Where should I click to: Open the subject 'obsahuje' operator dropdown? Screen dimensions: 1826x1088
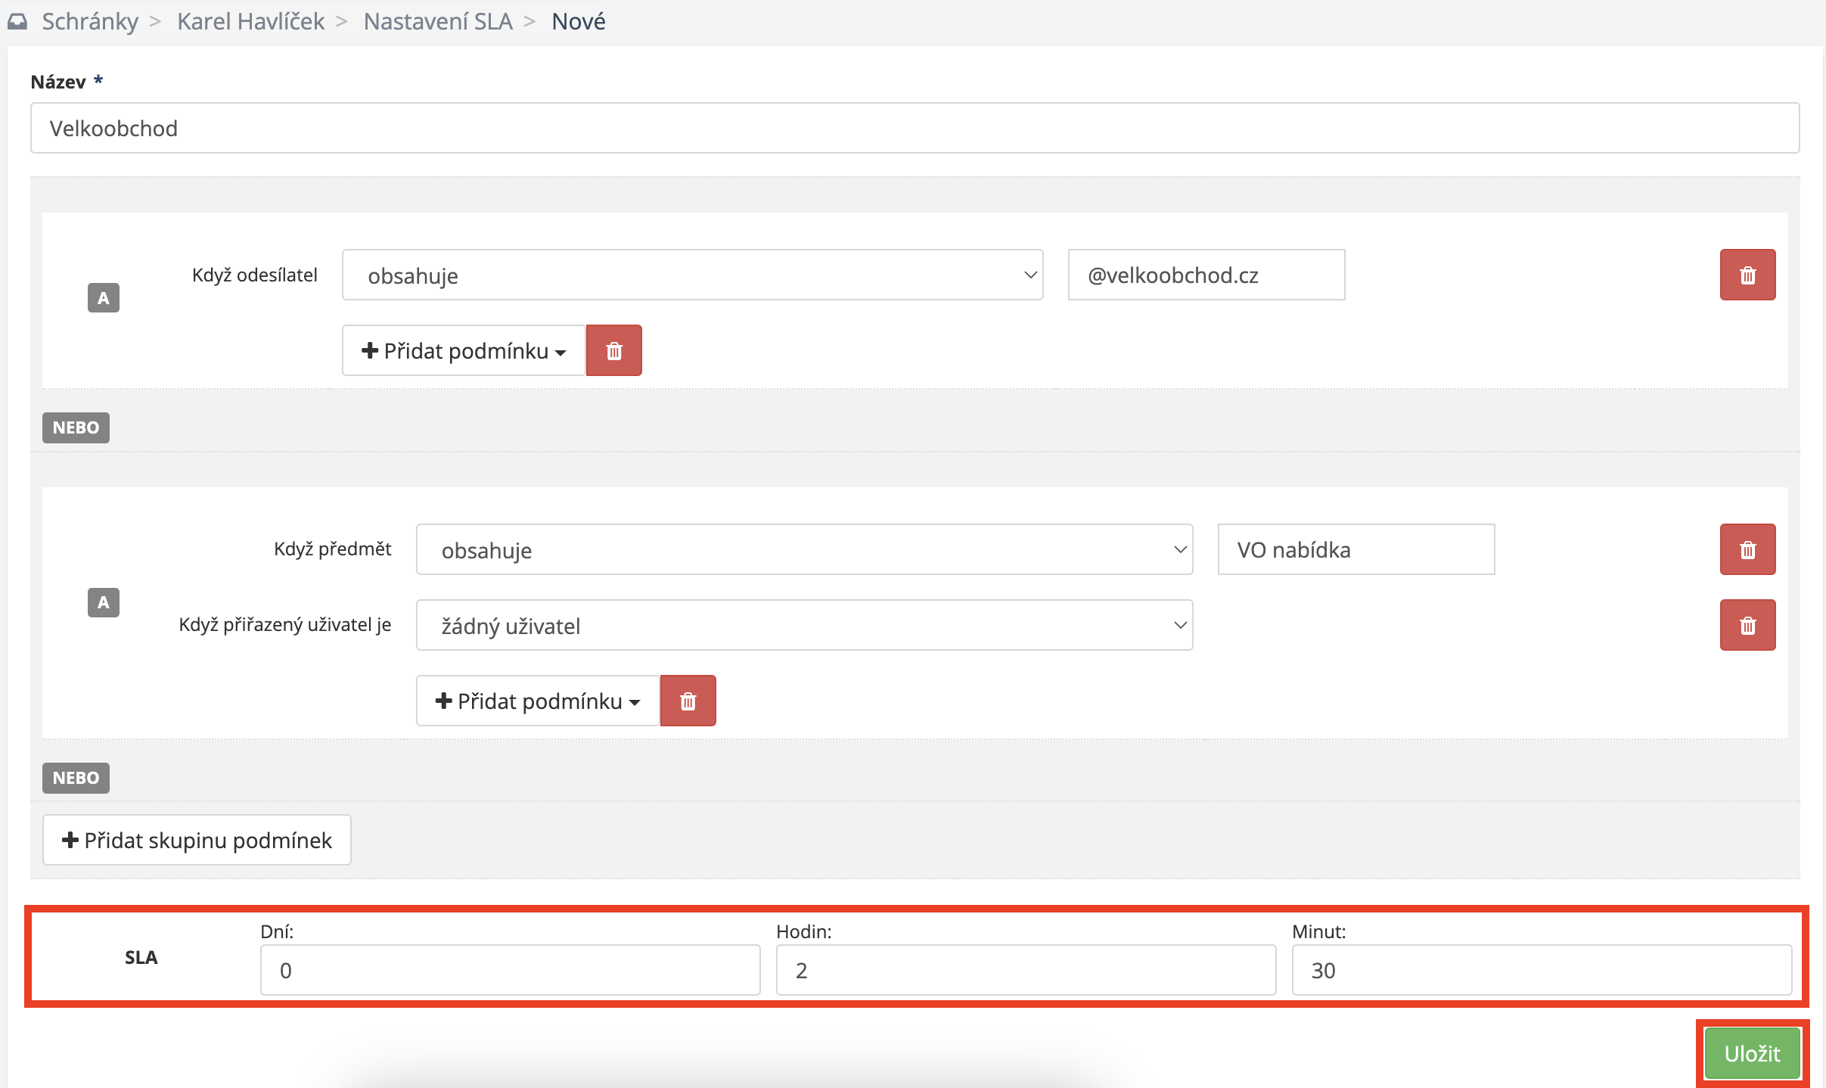(804, 550)
